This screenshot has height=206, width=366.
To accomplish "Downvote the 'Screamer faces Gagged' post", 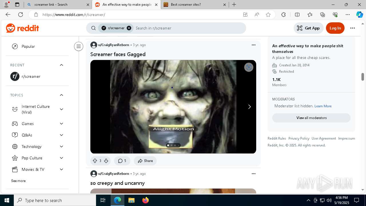I will [106, 161].
